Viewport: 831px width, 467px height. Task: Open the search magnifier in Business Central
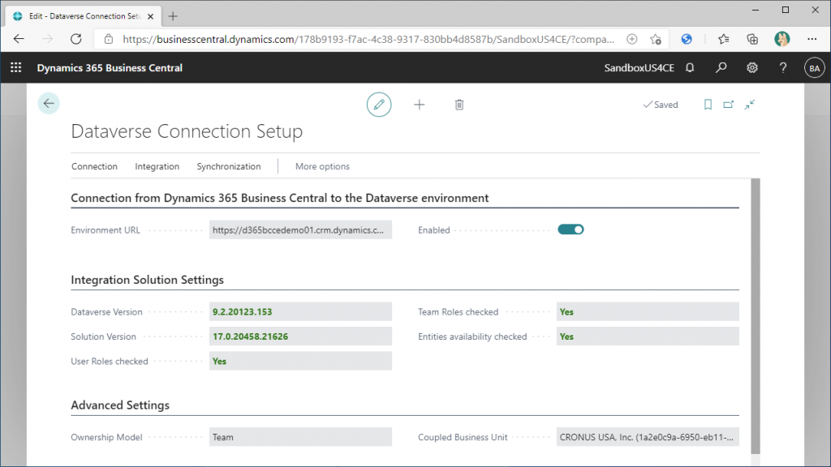pos(721,68)
